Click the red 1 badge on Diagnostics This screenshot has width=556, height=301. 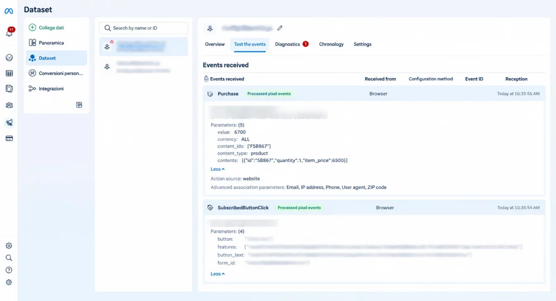point(306,44)
